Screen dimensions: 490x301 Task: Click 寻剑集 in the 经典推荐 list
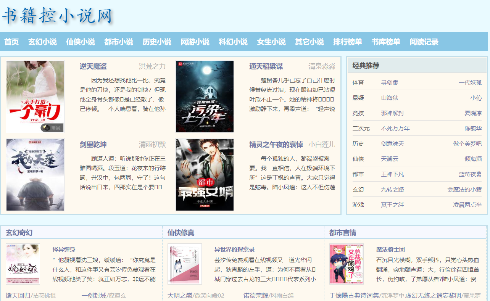[x=390, y=82]
